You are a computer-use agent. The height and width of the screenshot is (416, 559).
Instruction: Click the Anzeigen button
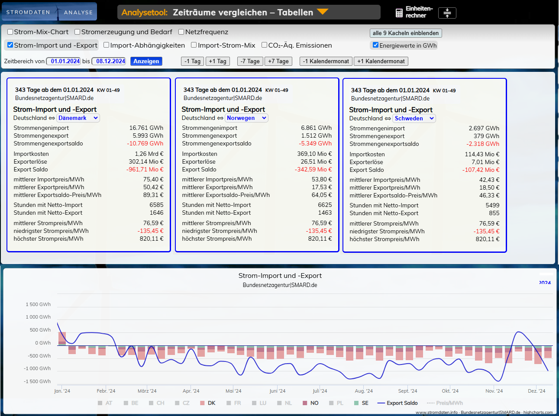[x=146, y=61]
